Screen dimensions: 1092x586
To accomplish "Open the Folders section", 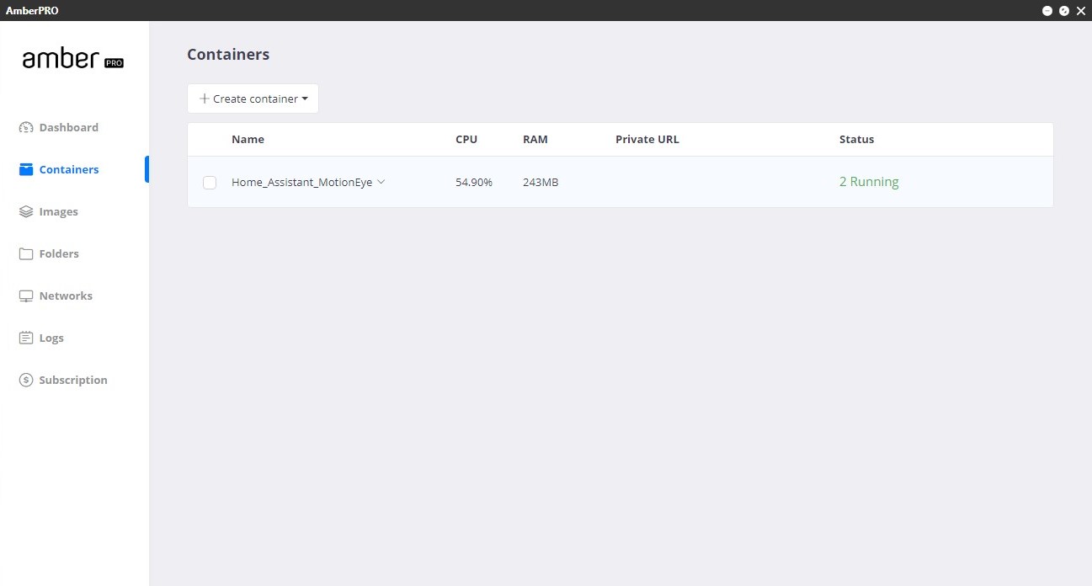I will 59,254.
